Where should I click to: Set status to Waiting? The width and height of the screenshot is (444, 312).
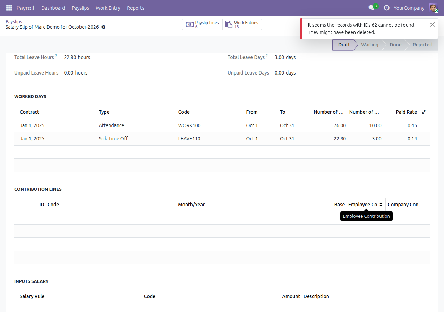(370, 45)
